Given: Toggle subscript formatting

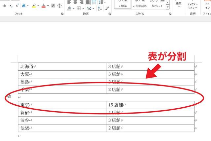Looking at the screenshot, I should 11,6.
